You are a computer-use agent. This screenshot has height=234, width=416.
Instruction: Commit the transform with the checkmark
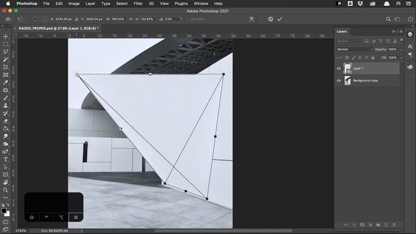pos(279,19)
